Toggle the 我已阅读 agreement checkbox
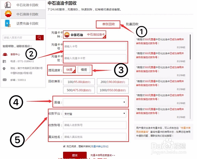 [x=64, y=146]
